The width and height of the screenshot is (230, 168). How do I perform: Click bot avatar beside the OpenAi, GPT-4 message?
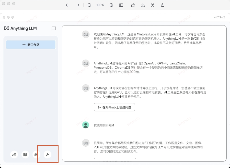click(x=86, y=63)
